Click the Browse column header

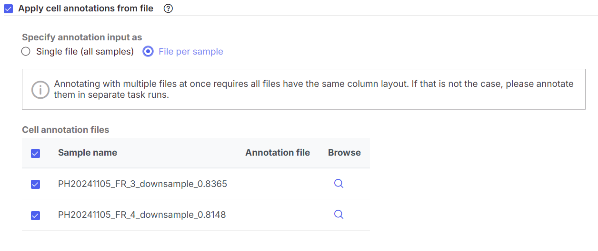(x=344, y=152)
